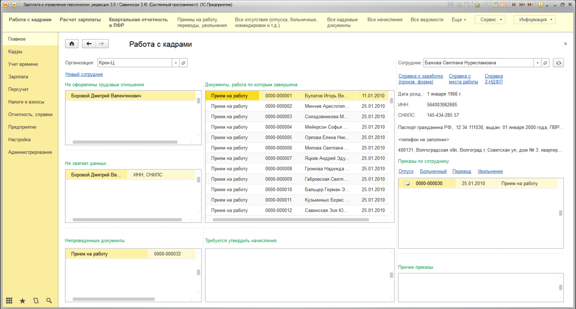Open the Расчет зарплаты section tab
Image resolution: width=576 pixels, height=309 pixels.
[x=80, y=20]
